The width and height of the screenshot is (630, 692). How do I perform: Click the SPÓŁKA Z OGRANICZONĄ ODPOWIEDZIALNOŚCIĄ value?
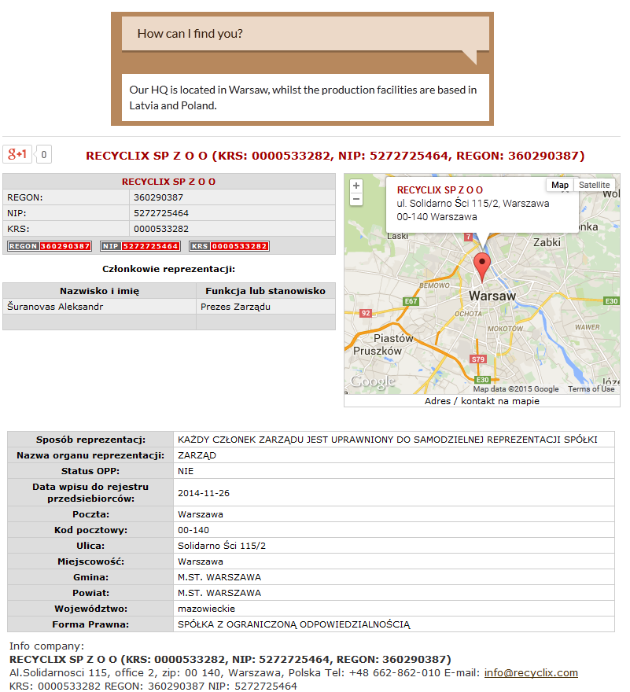pos(293,624)
